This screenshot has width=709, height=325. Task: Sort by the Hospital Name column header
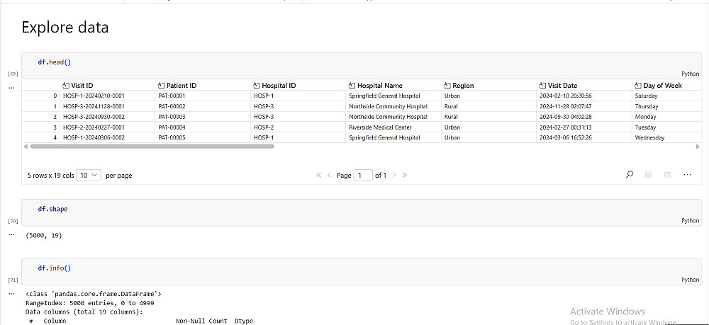(379, 86)
